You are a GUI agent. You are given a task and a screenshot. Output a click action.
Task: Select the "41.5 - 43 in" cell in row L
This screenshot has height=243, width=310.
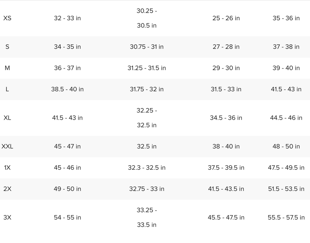click(x=286, y=89)
